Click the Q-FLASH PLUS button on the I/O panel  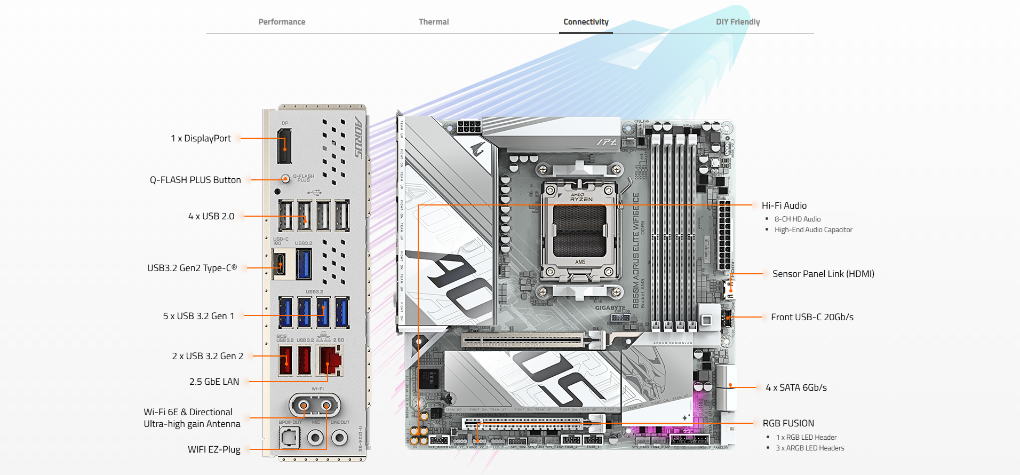[x=285, y=178]
